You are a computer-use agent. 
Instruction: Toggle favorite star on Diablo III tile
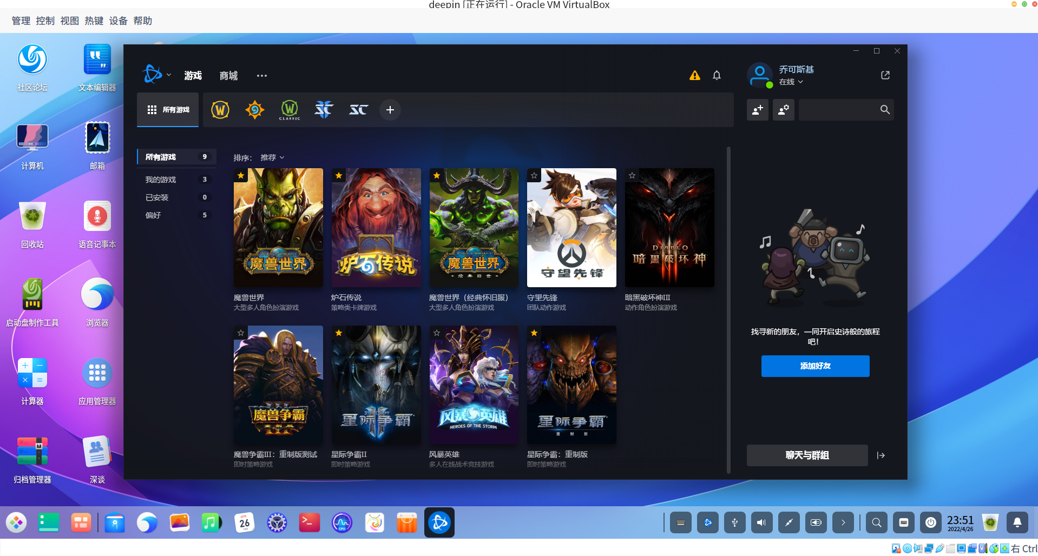(x=632, y=176)
